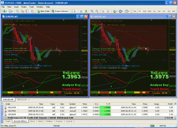Select the M30 timeframe button
The height and width of the screenshot is (128, 178).
pyautogui.click(x=150, y=11)
